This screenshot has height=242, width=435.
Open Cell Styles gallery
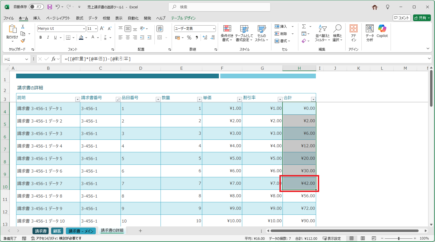[x=261, y=33]
